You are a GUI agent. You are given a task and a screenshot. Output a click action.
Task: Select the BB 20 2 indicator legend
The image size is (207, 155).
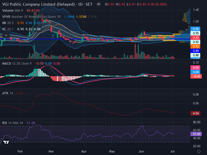point(8,23)
